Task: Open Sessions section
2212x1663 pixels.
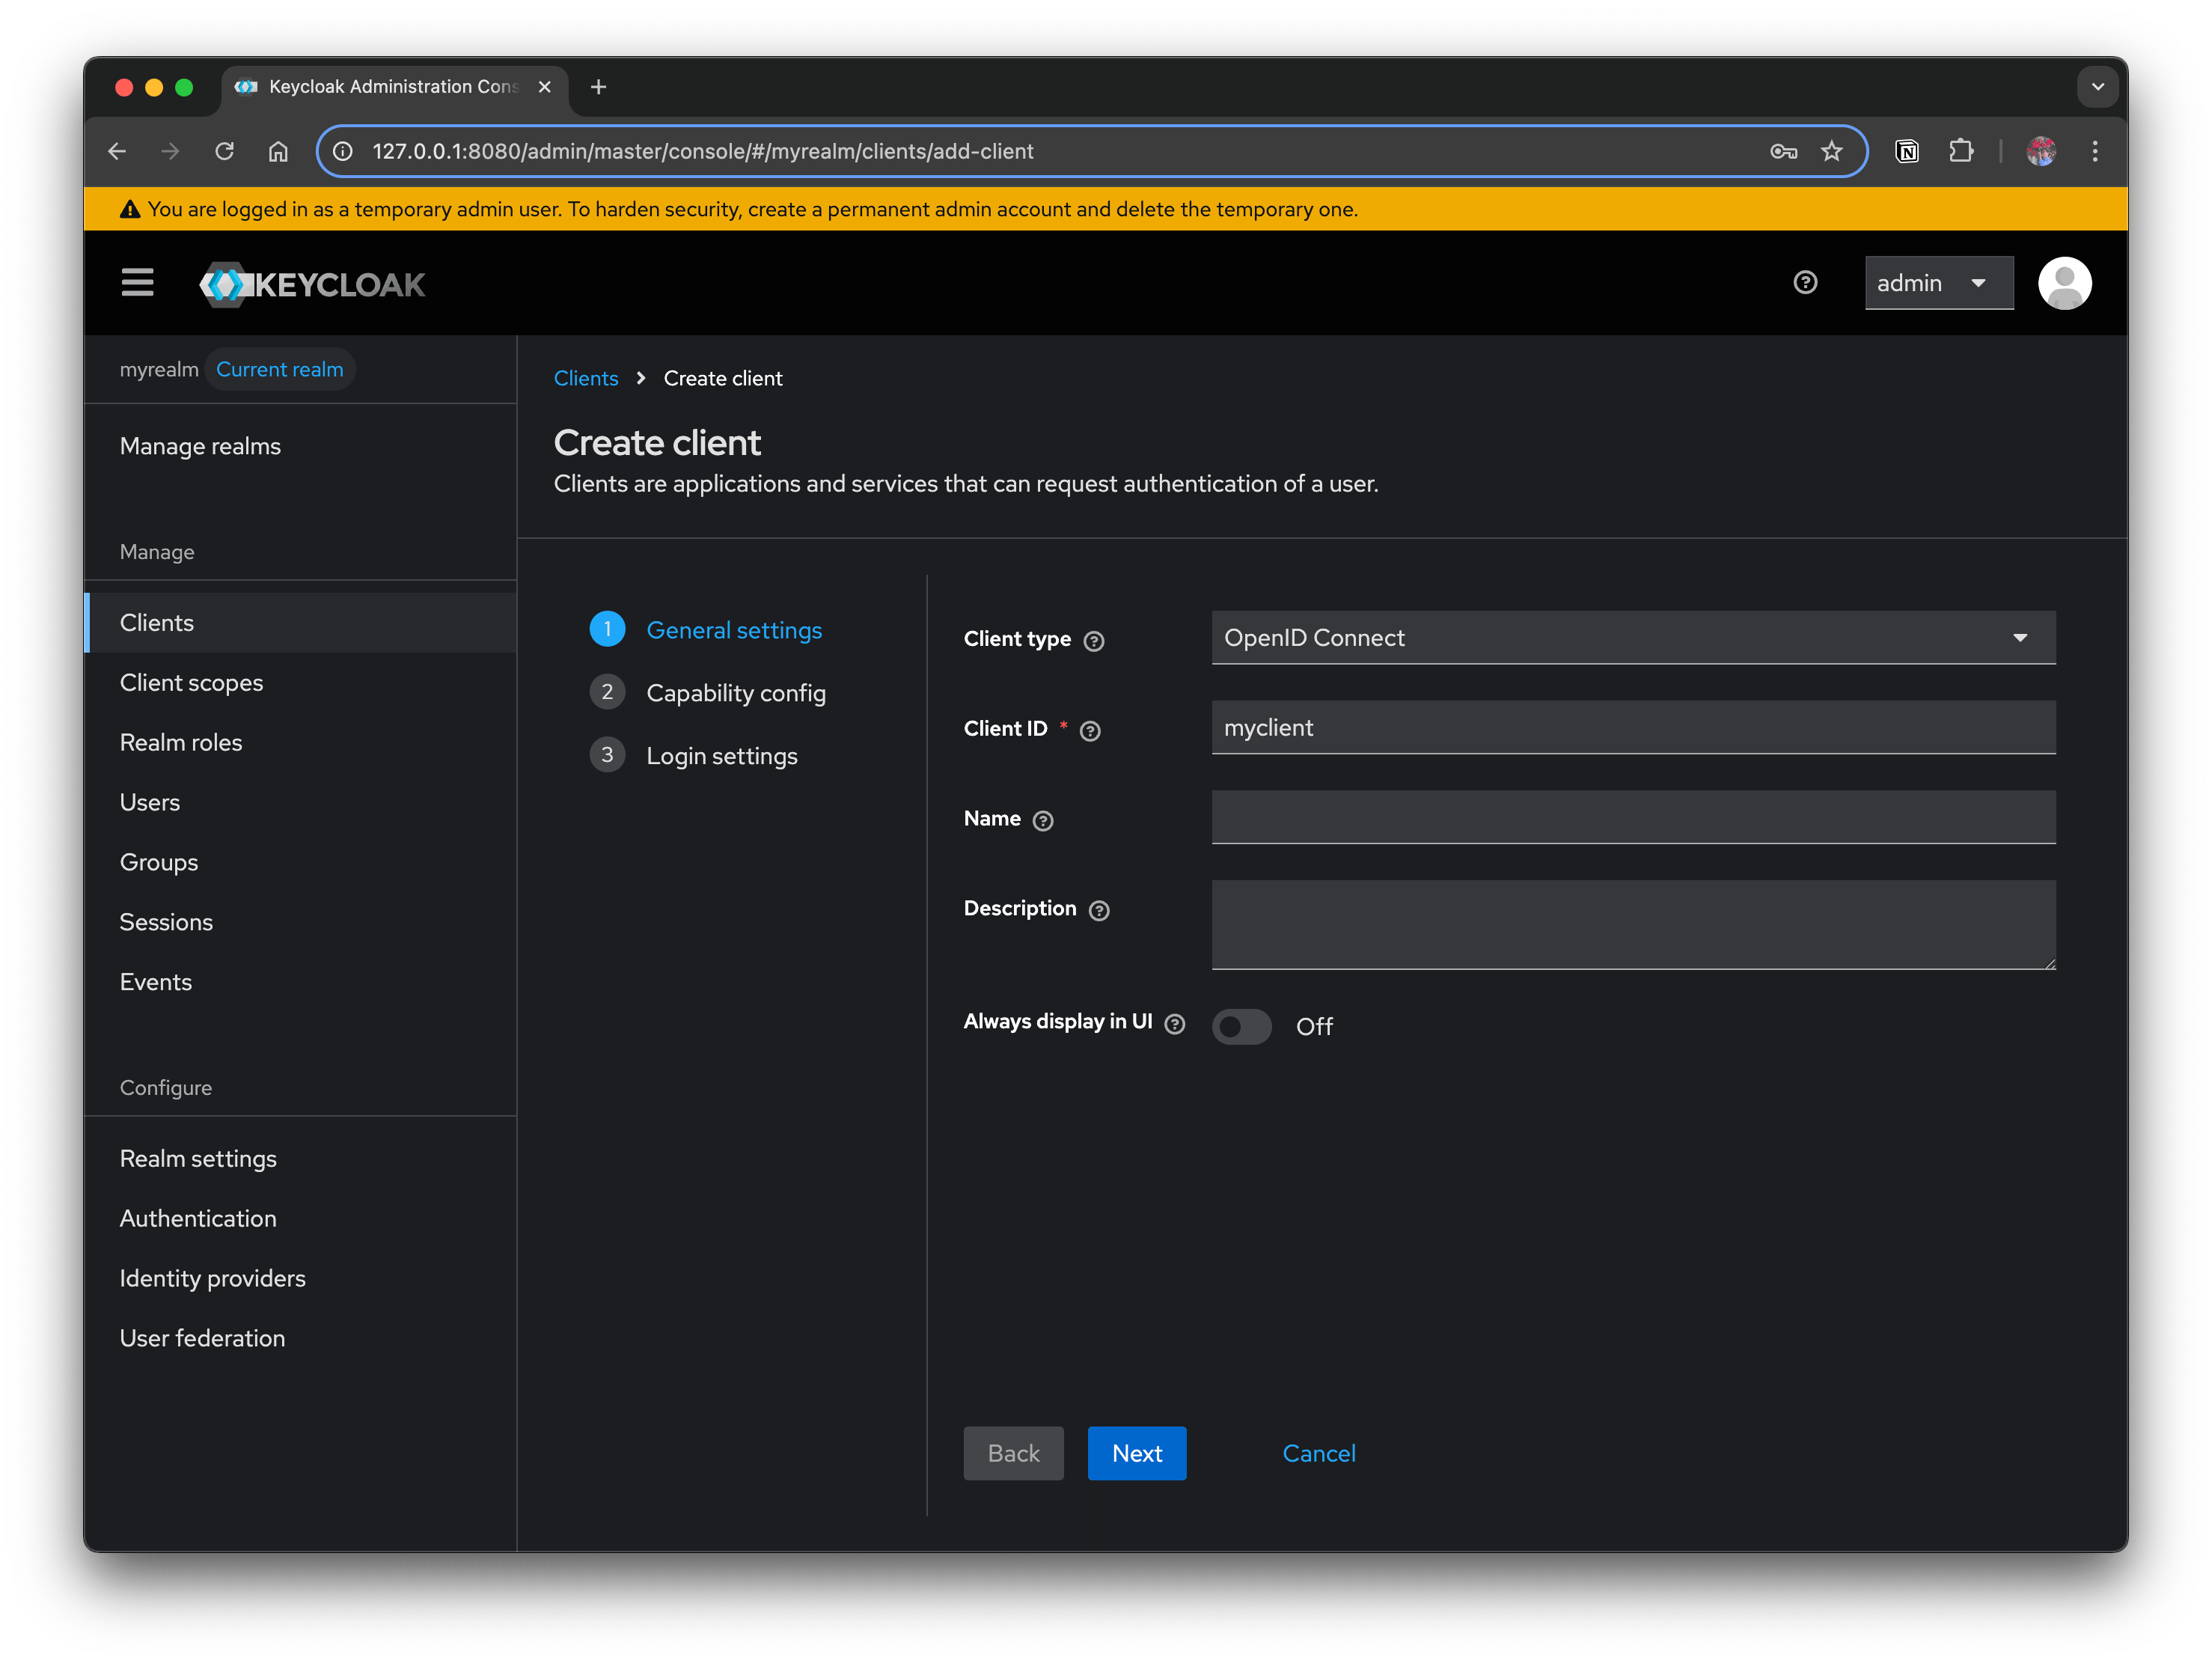Action: 300,923
